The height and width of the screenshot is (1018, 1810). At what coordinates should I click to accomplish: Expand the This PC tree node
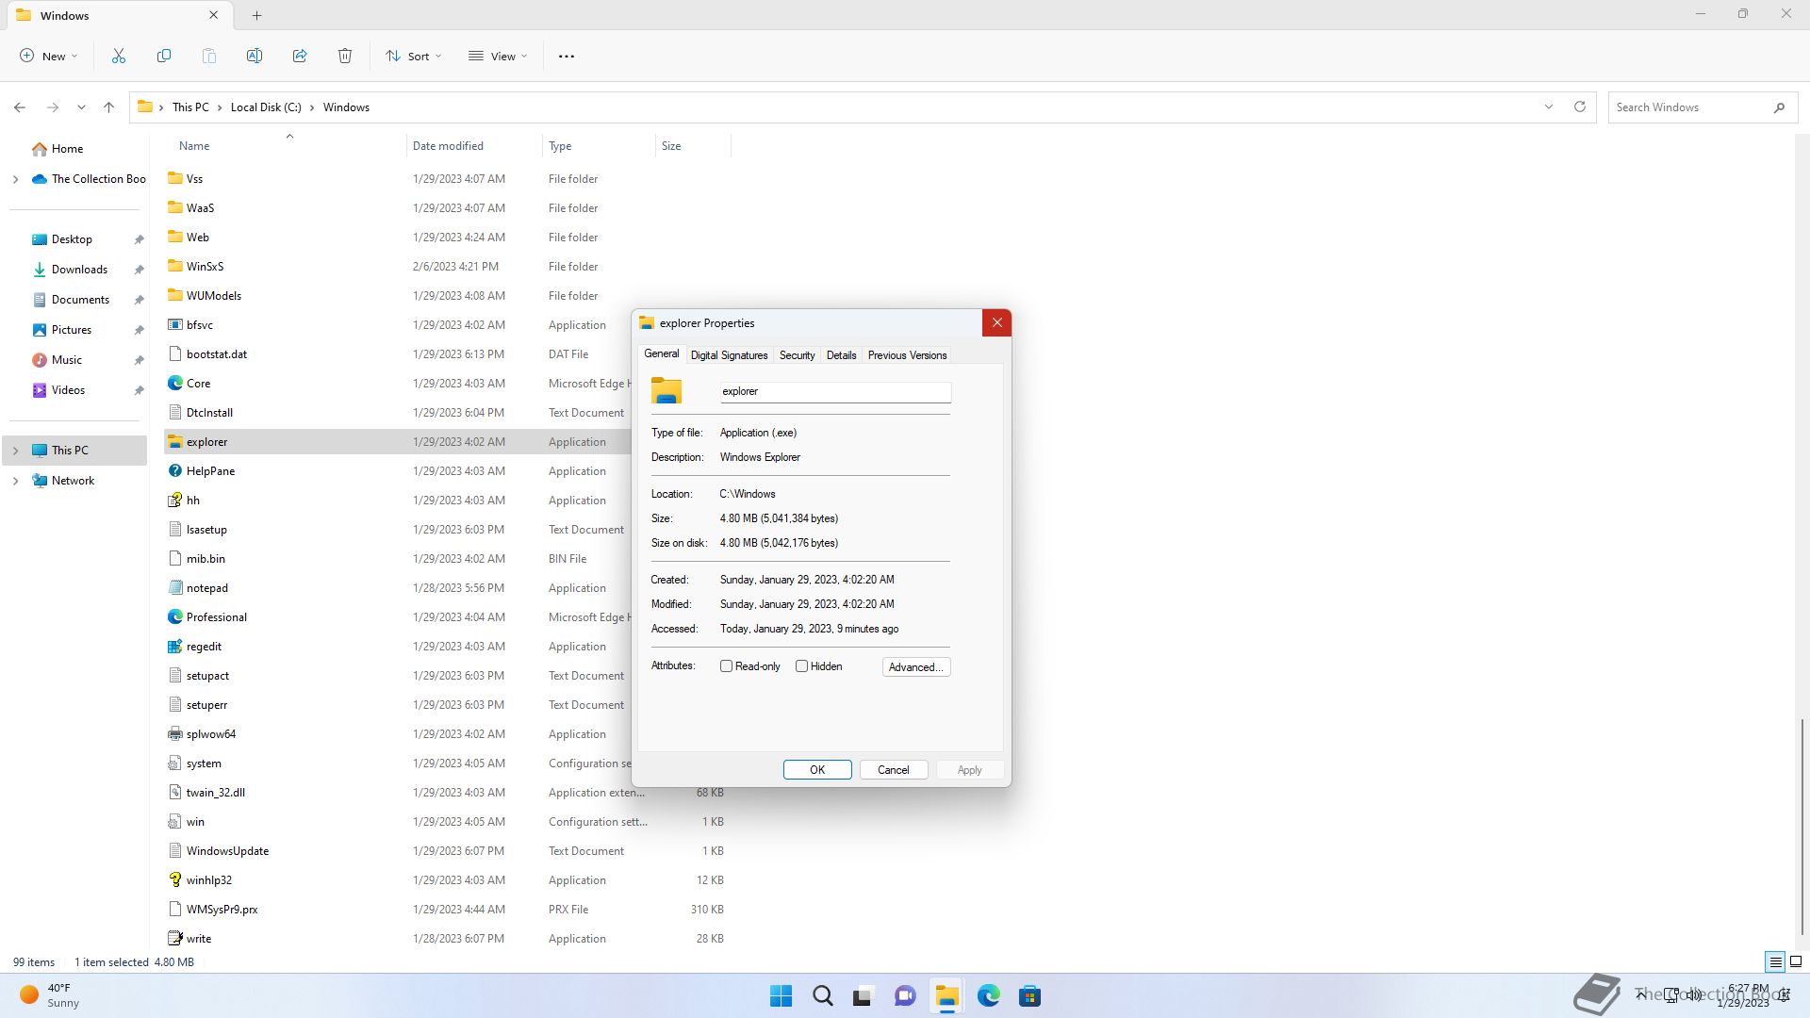15,451
